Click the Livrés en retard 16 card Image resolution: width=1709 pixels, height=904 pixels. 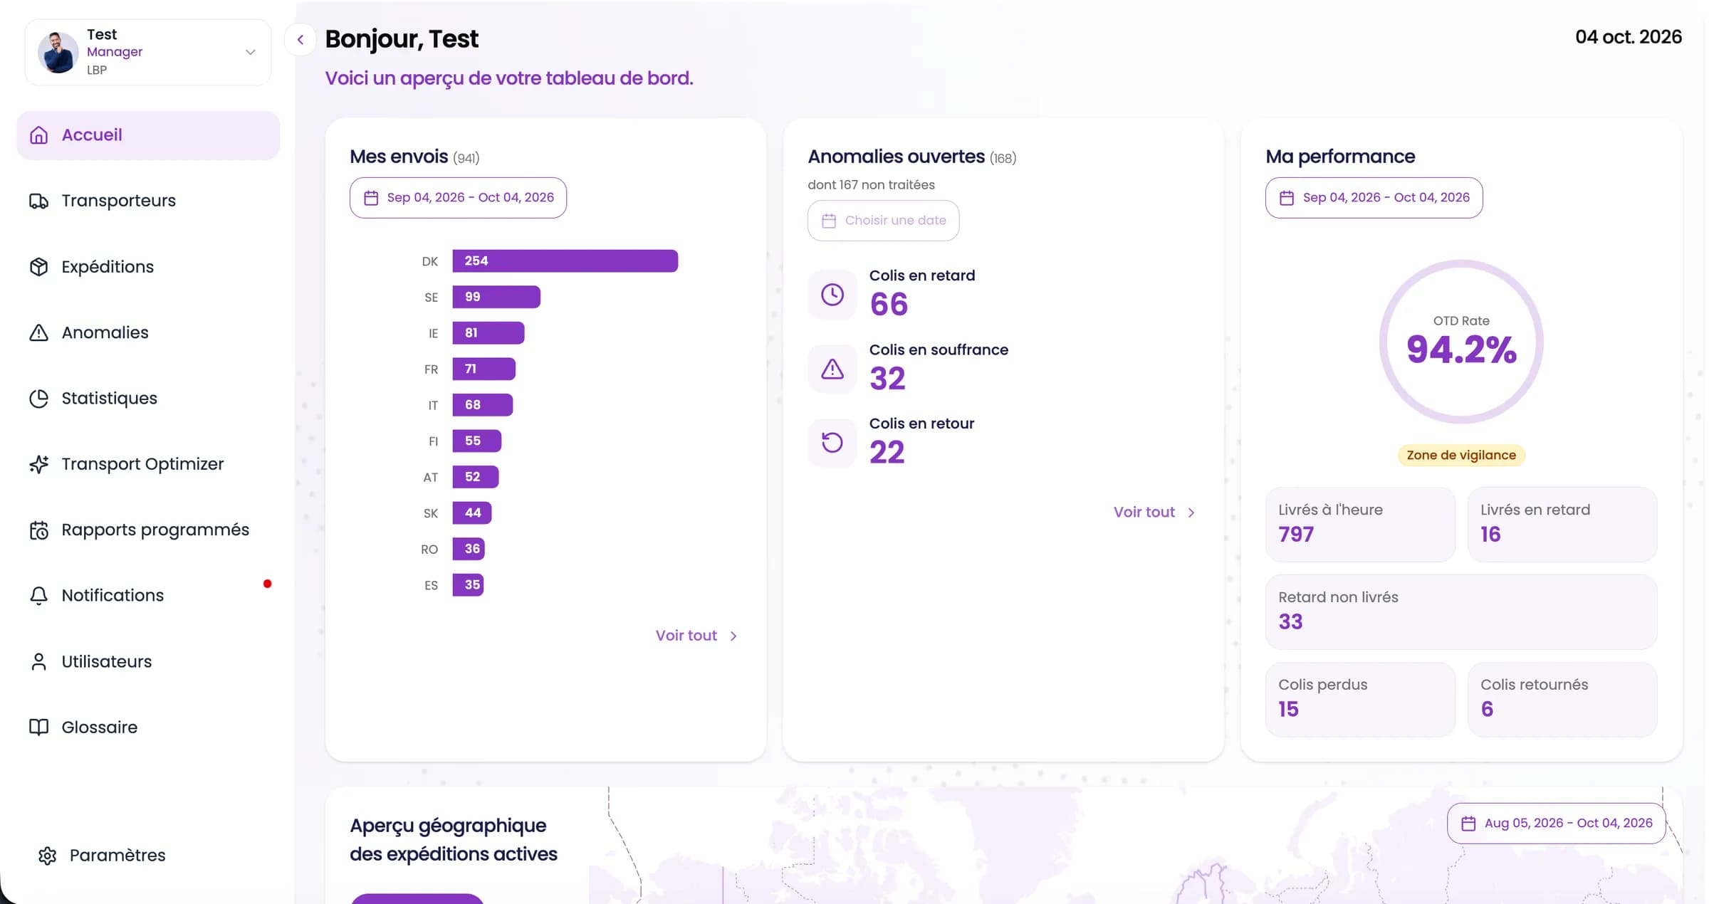click(x=1562, y=525)
